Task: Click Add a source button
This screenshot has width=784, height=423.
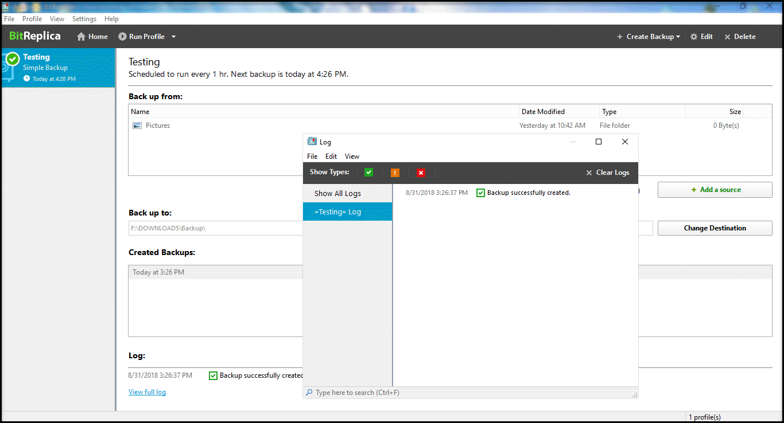Action: pyautogui.click(x=715, y=190)
